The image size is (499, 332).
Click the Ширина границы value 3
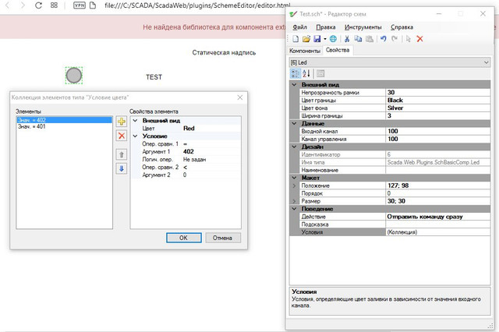tap(438, 116)
